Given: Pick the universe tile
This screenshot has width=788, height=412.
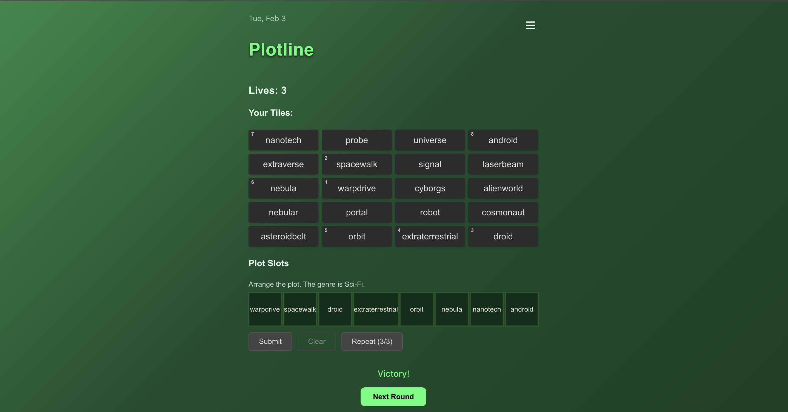Looking at the screenshot, I should click(x=430, y=140).
